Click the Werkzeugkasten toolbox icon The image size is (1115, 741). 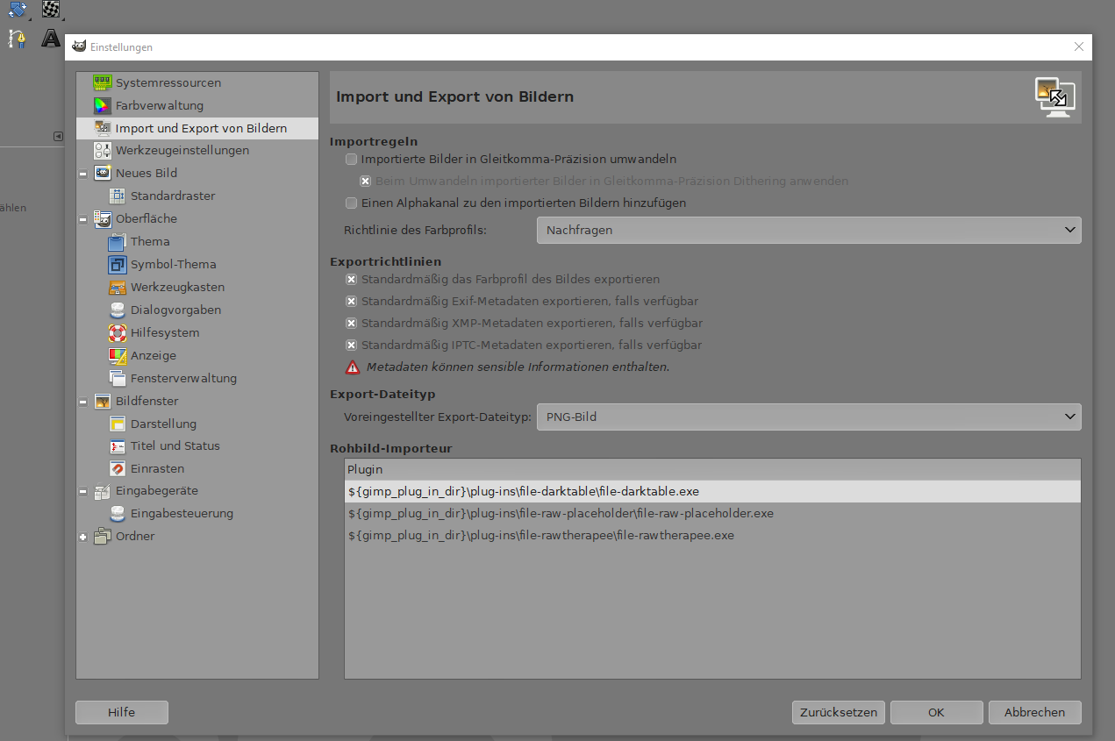118,288
